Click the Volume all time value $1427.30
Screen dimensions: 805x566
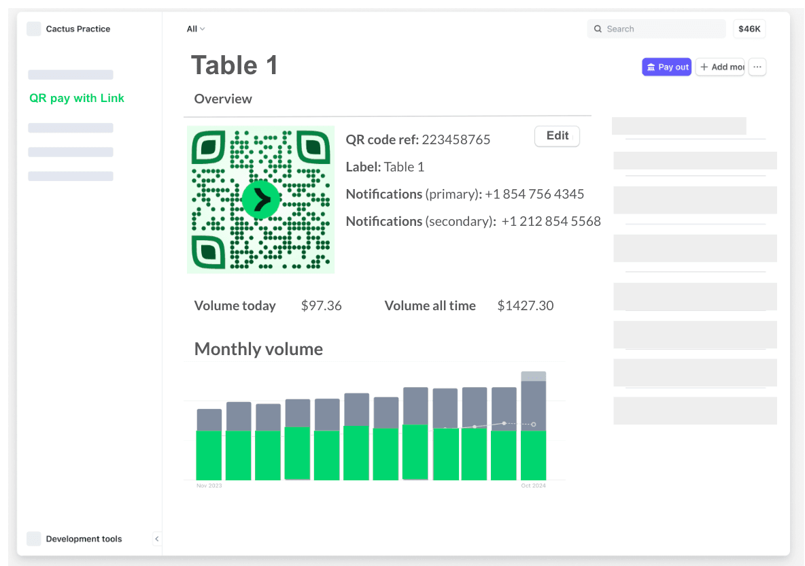[525, 305]
